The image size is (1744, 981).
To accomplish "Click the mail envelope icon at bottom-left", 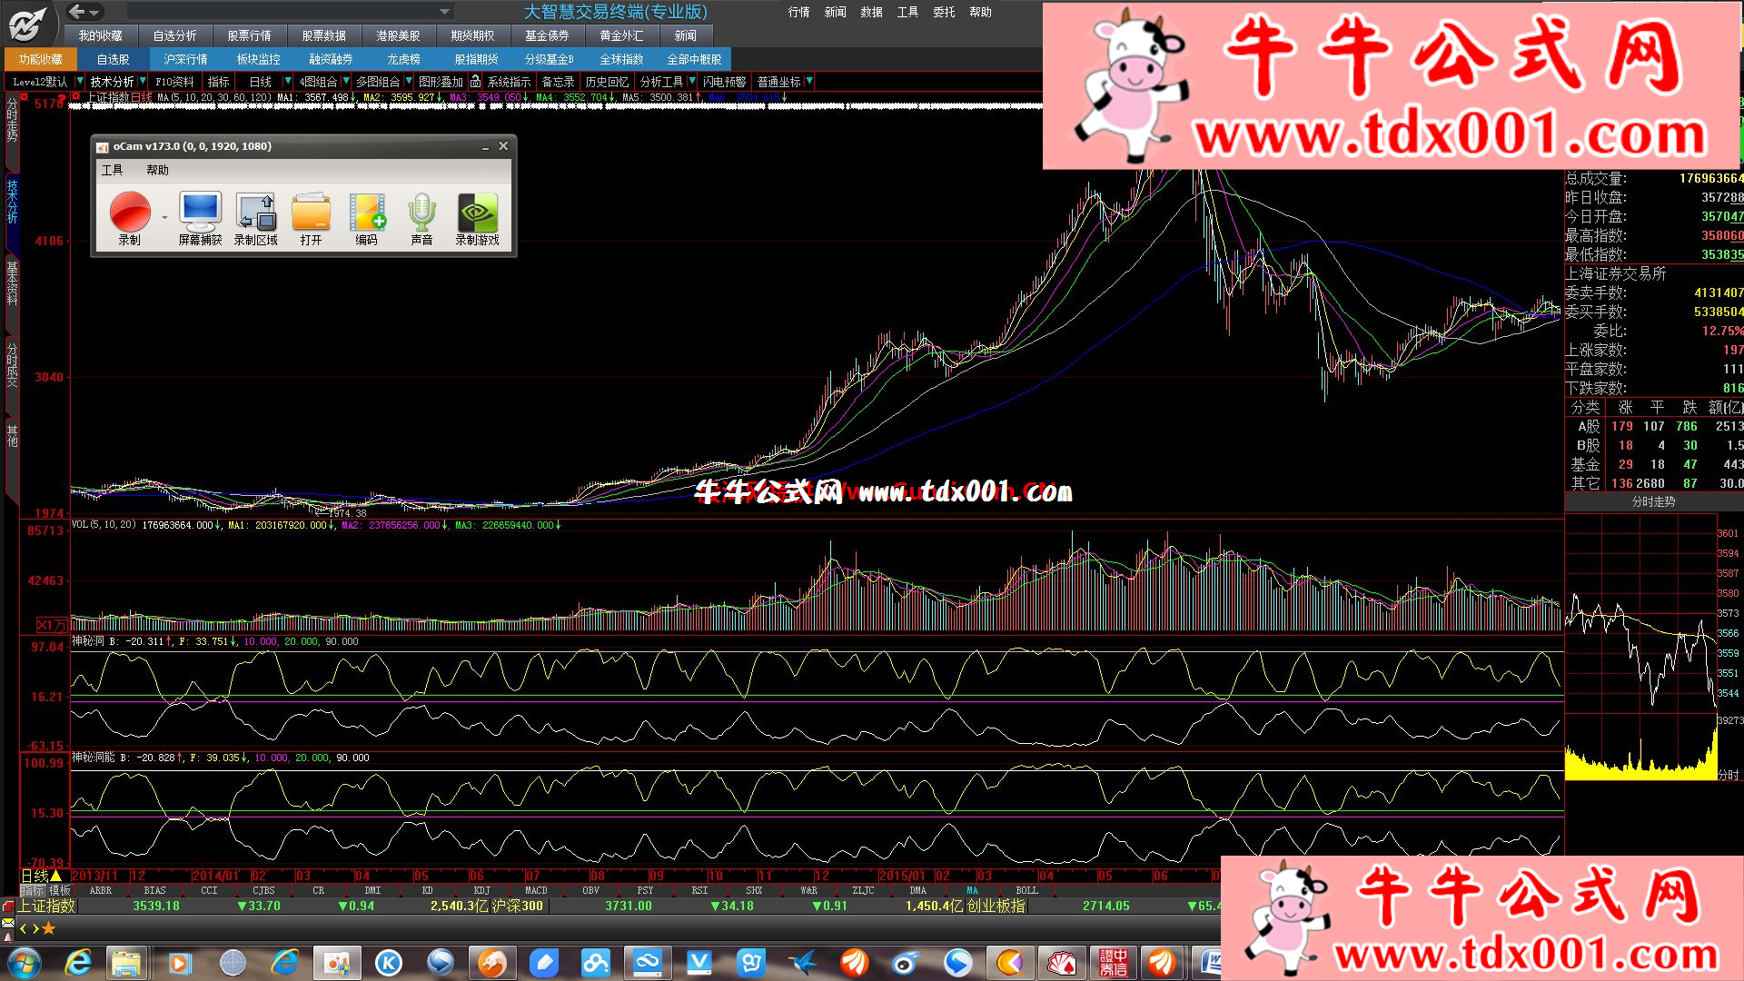I will [x=8, y=924].
